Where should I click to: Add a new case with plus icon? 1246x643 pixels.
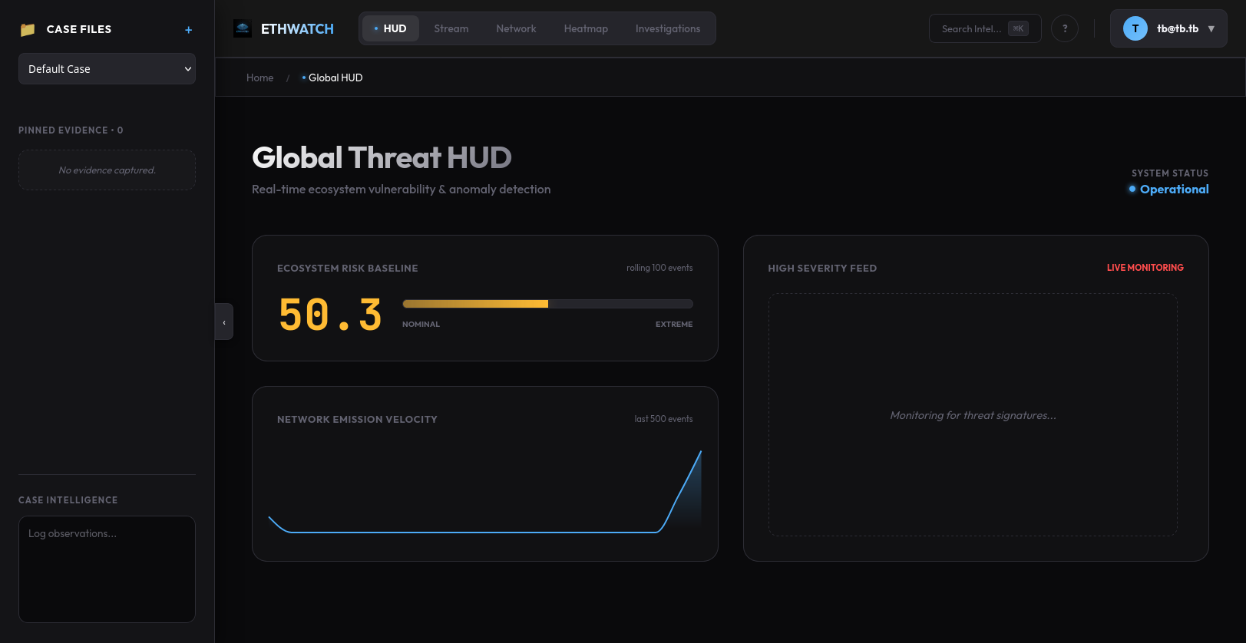(x=188, y=30)
